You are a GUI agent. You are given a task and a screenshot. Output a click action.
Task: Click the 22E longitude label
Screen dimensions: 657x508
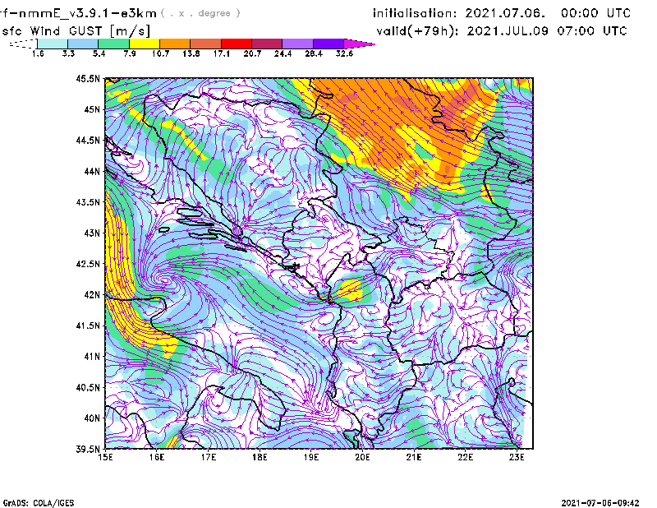466,457
